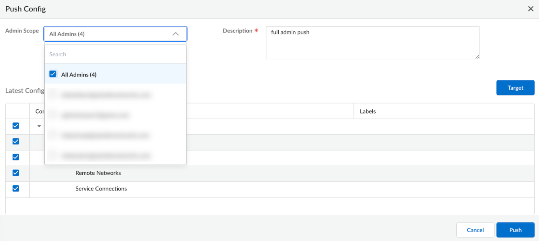Click the Labels column header

[x=368, y=111]
